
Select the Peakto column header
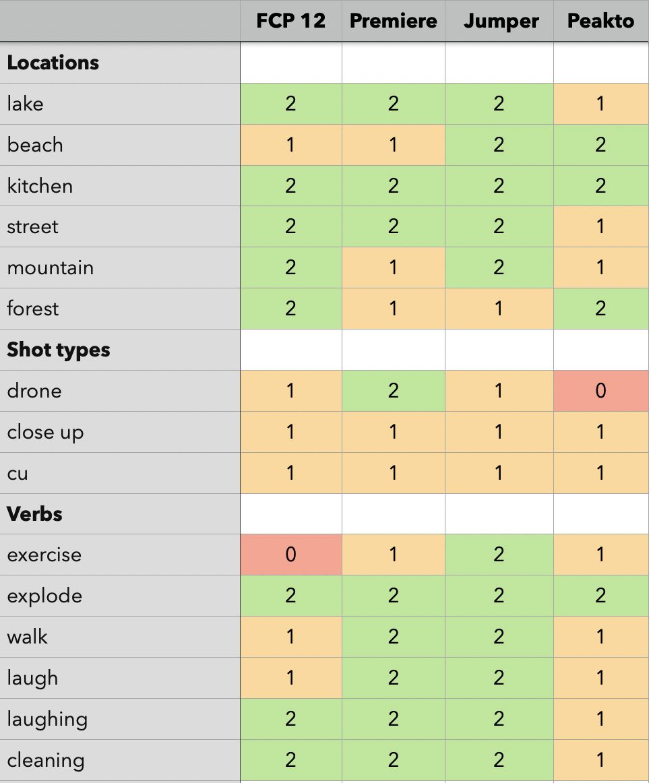click(x=601, y=21)
